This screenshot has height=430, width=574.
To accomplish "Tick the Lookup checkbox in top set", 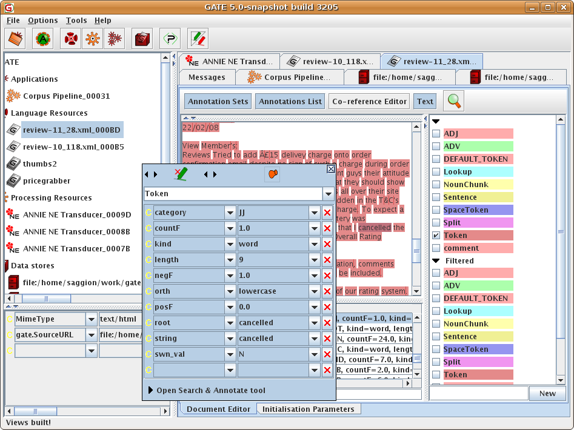I will tap(436, 172).
